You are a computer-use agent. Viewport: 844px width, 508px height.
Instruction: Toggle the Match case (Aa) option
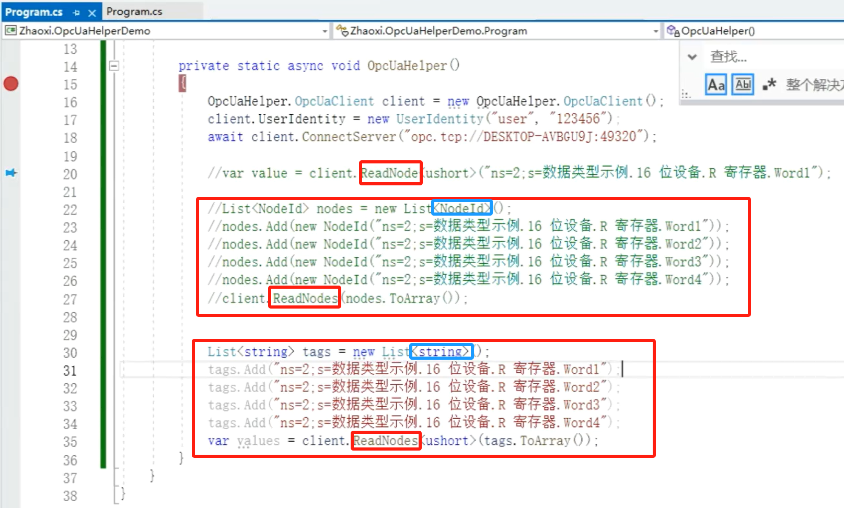716,85
